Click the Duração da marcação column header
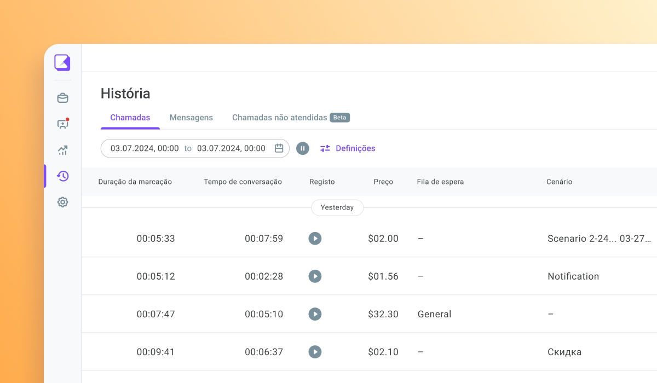The width and height of the screenshot is (657, 383). pos(135,182)
